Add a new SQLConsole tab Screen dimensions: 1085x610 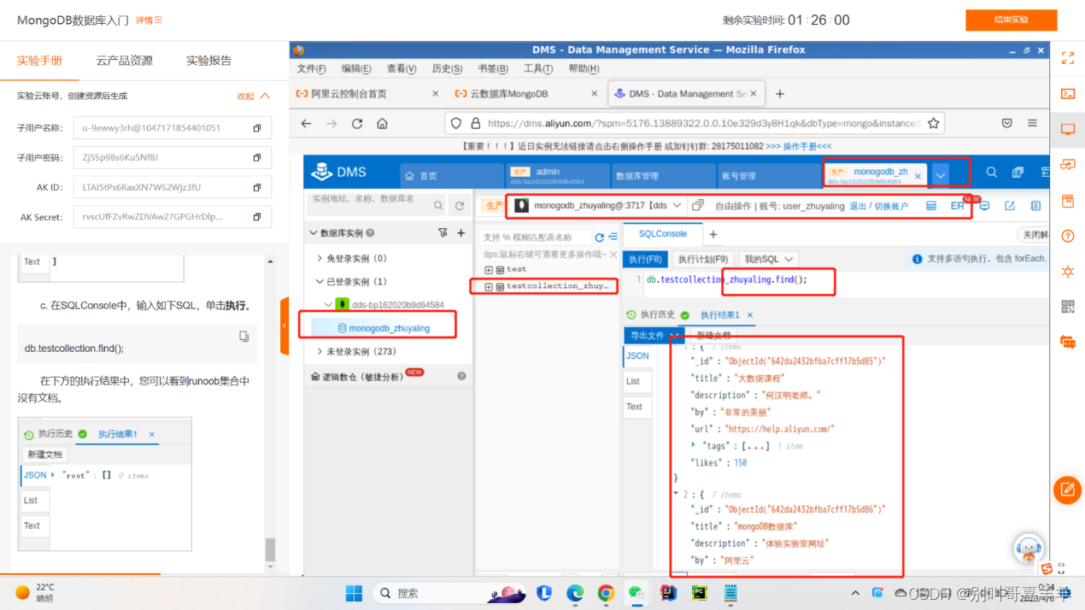[713, 234]
